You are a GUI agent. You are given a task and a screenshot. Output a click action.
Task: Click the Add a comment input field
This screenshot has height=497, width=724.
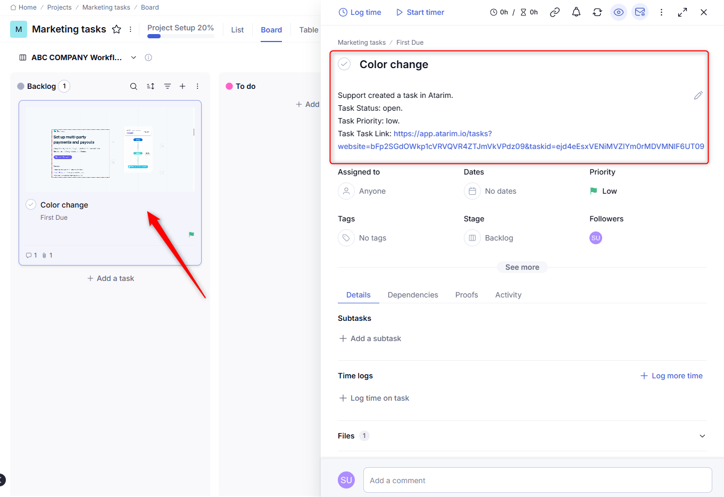coord(537,481)
